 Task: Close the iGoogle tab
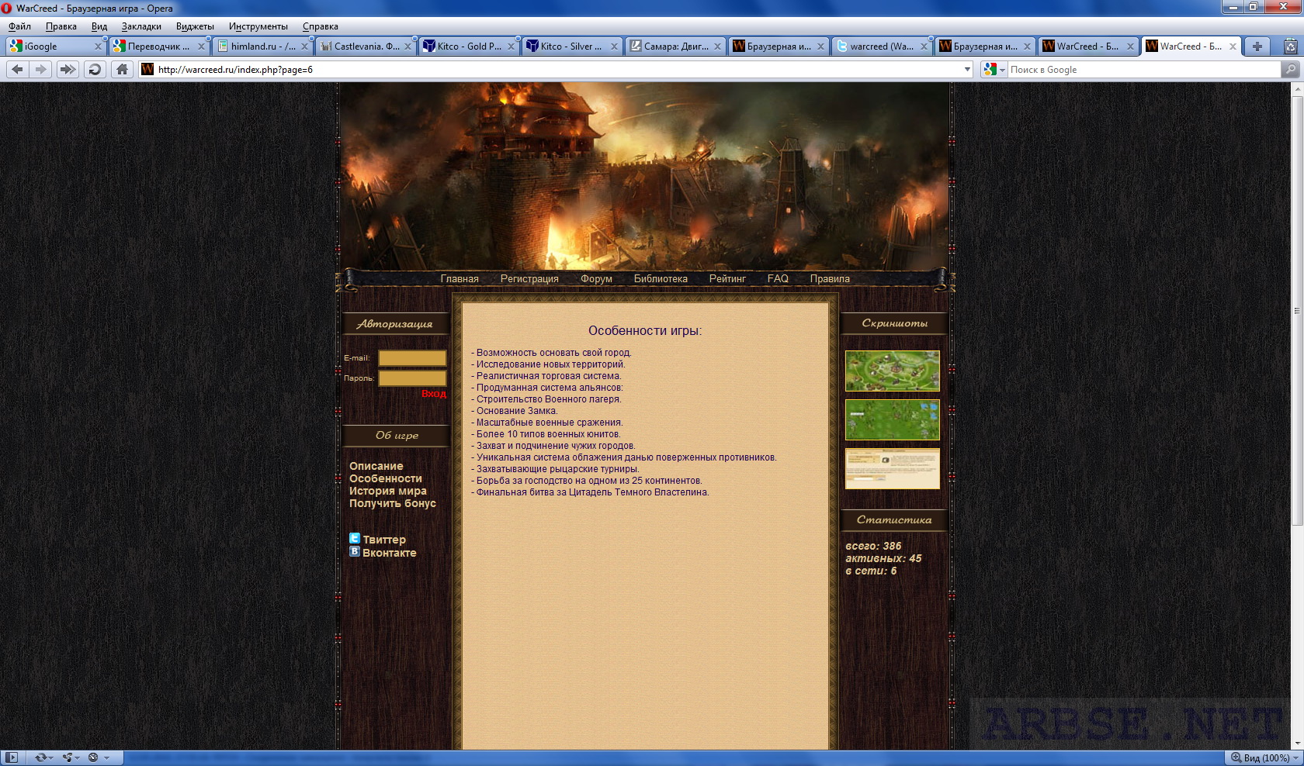98,47
